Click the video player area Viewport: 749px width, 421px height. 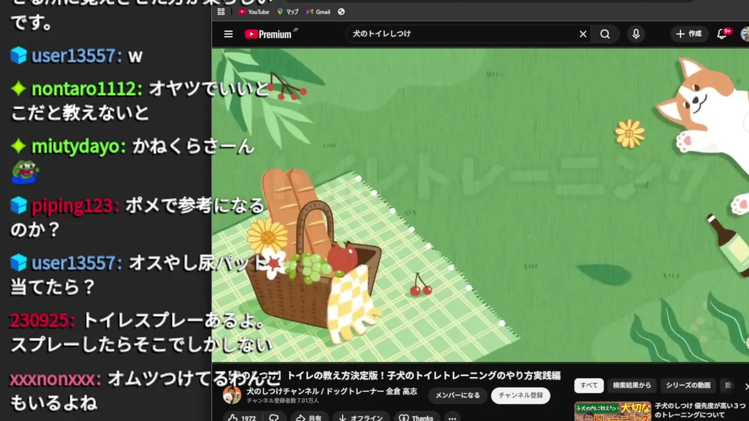tap(480, 205)
